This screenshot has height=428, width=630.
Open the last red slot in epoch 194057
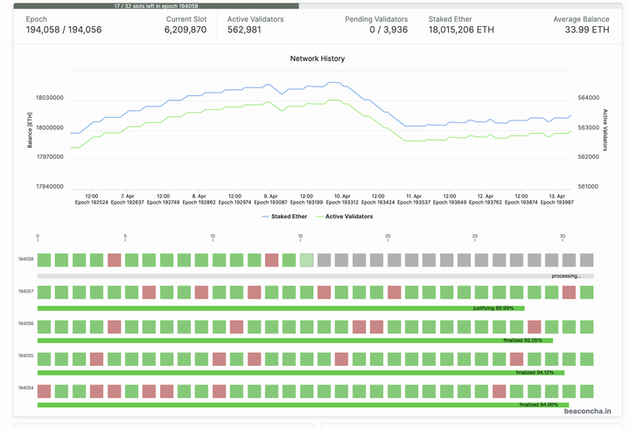(569, 293)
